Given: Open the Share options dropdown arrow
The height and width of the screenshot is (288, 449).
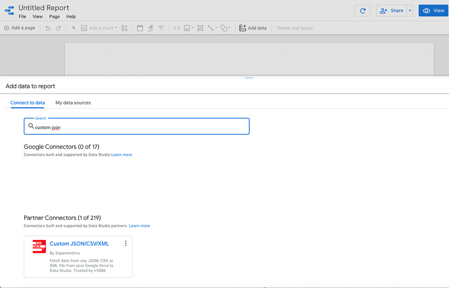Looking at the screenshot, I should pyautogui.click(x=410, y=11).
